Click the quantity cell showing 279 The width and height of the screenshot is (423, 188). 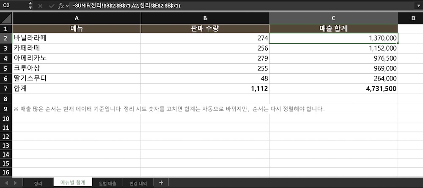click(x=205, y=58)
